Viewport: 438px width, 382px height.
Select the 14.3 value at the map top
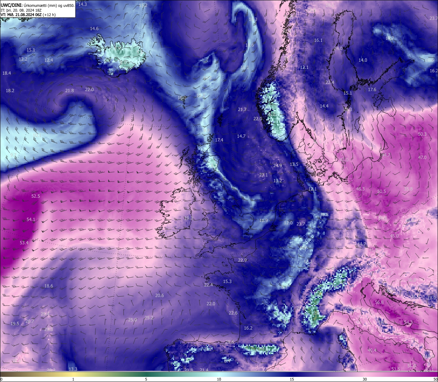pyautogui.click(x=82, y=4)
